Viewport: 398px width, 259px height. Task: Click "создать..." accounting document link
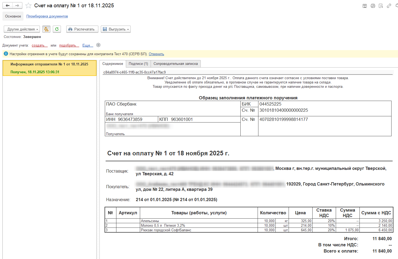pos(40,45)
